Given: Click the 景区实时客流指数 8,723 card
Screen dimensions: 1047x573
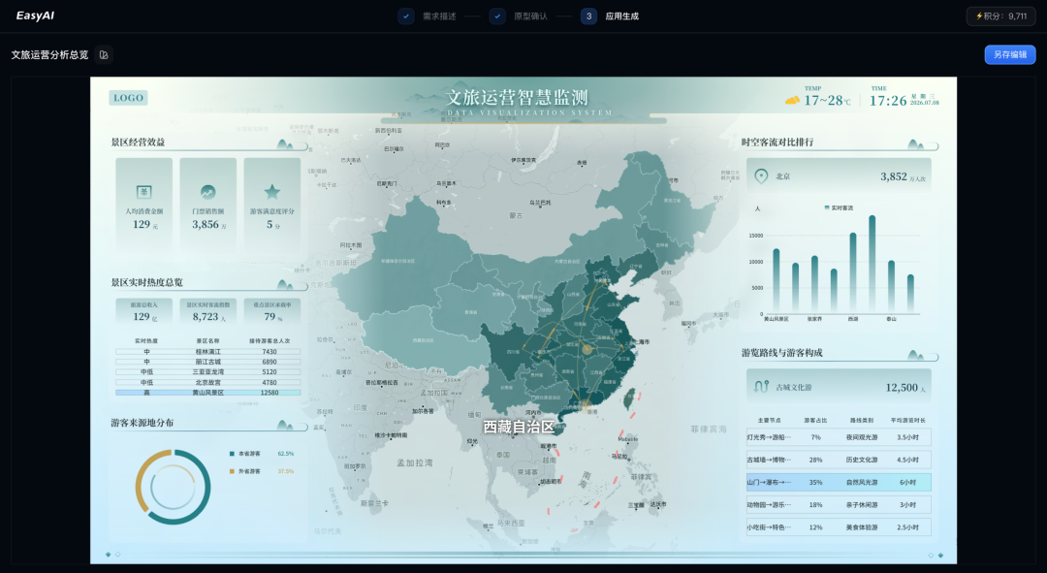Looking at the screenshot, I should pos(208,312).
